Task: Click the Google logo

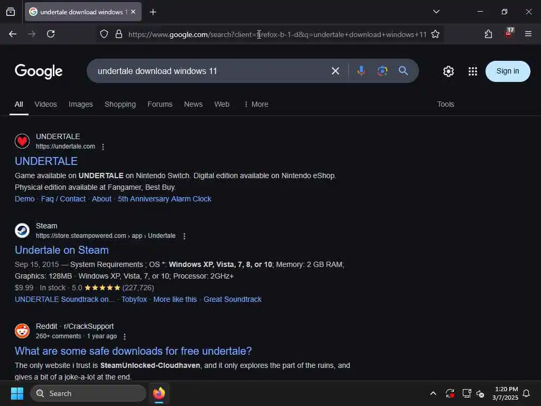Action: (x=39, y=71)
